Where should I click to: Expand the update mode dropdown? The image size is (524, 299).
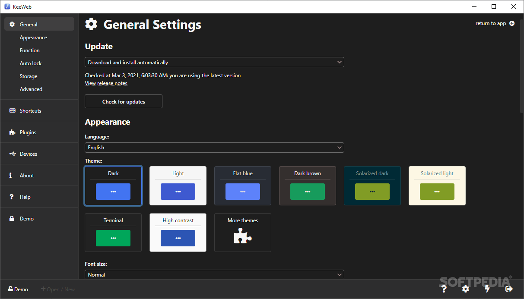214,62
